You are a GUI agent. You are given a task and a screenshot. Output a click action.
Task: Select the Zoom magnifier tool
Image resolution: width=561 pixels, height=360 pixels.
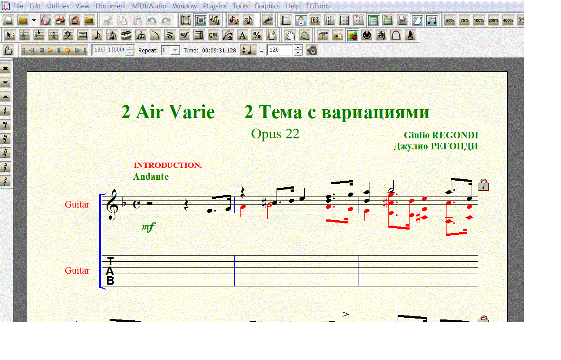pyautogui.click(x=305, y=35)
